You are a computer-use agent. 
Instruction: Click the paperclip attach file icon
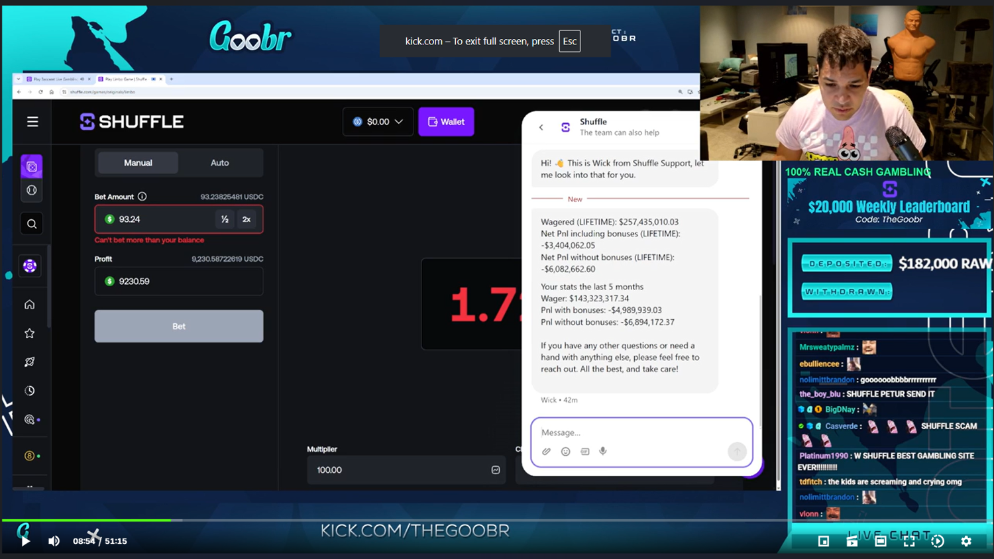coord(546,451)
